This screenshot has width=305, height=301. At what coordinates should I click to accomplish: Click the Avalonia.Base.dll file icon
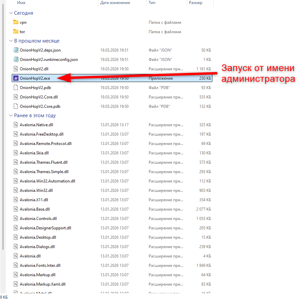pyautogui.click(x=16, y=209)
